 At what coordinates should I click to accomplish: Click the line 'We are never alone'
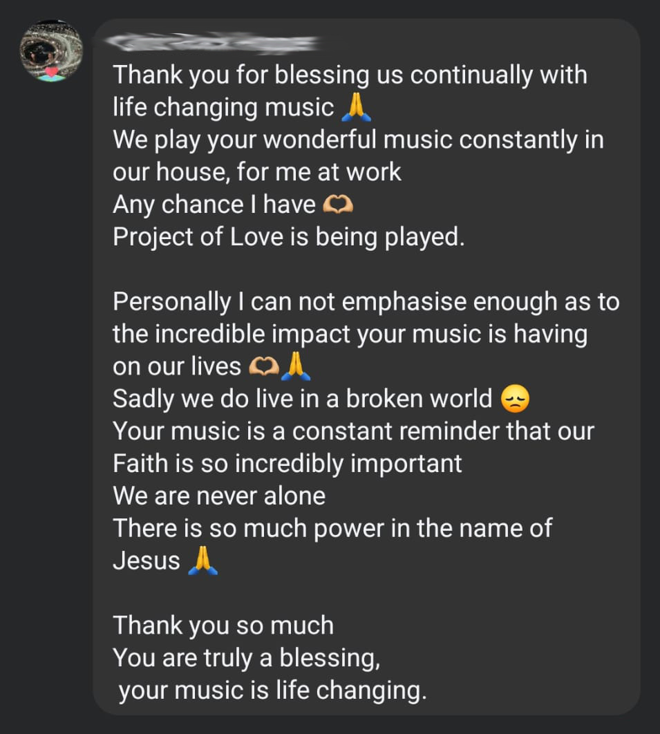(x=219, y=496)
